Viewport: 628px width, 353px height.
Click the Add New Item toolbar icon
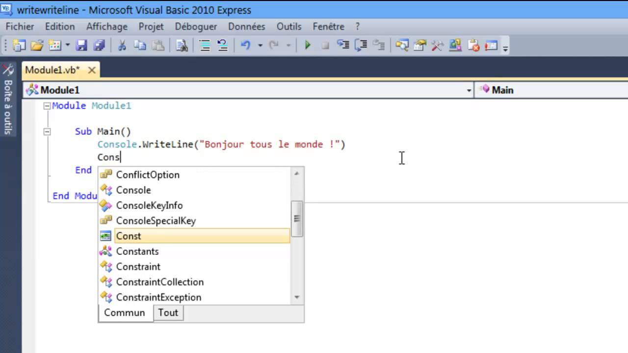(54, 46)
